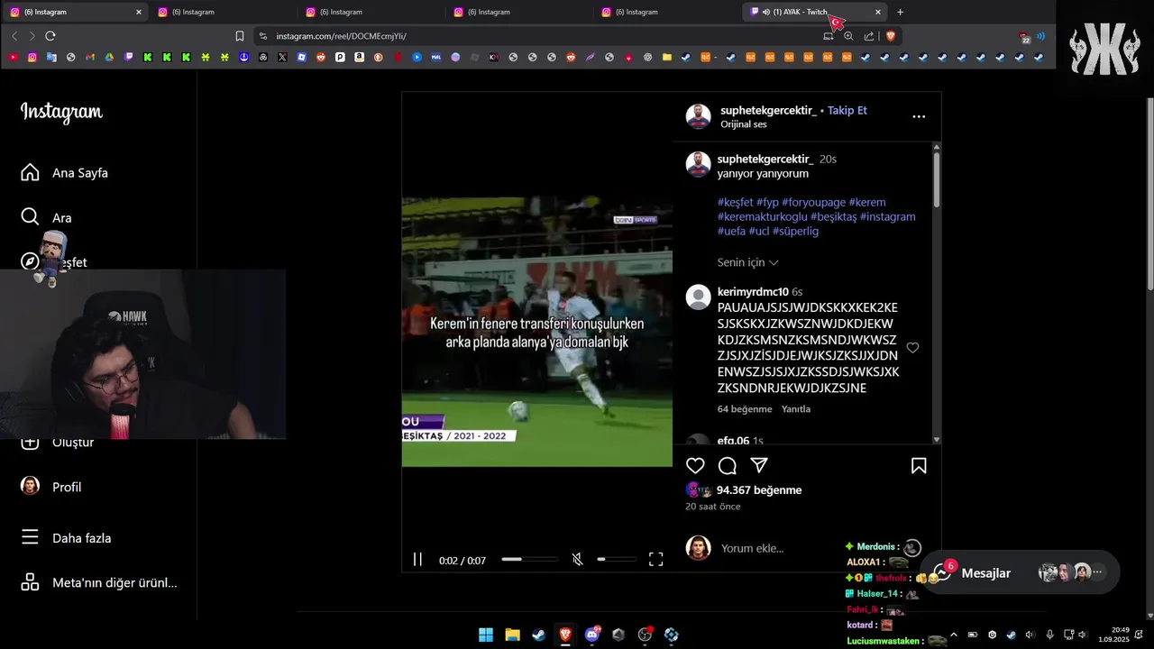Open a new browser tab

[x=900, y=12]
